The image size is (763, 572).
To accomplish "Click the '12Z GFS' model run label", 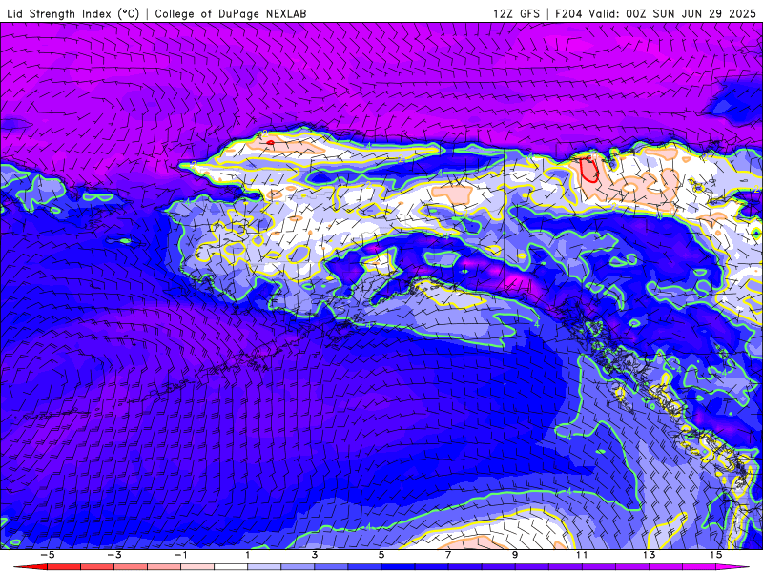I will pyautogui.click(x=516, y=13).
